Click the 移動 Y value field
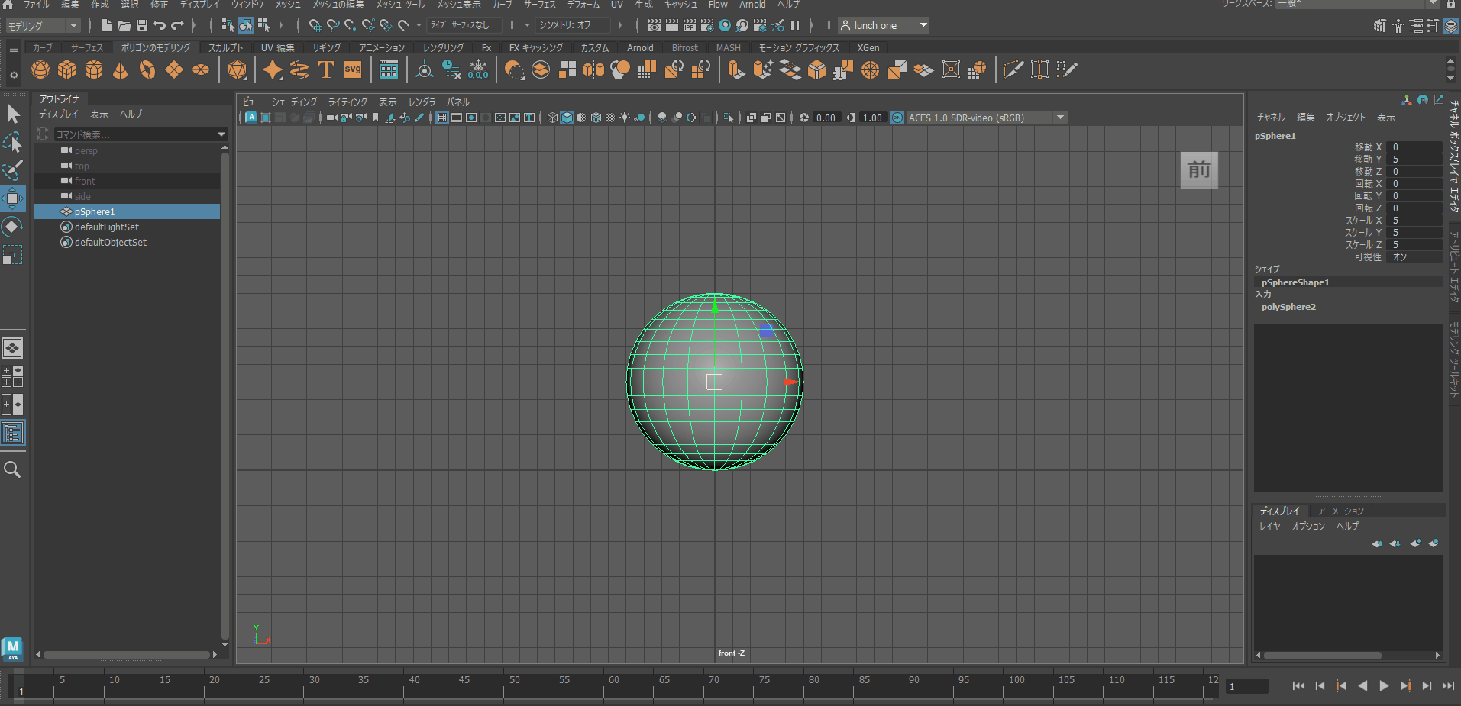 [x=1415, y=160]
